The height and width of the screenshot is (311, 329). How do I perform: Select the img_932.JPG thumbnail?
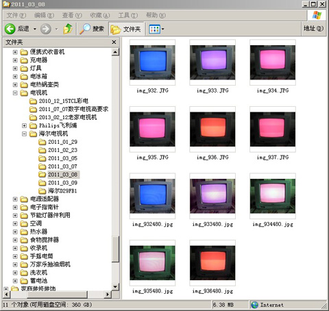[x=152, y=62]
